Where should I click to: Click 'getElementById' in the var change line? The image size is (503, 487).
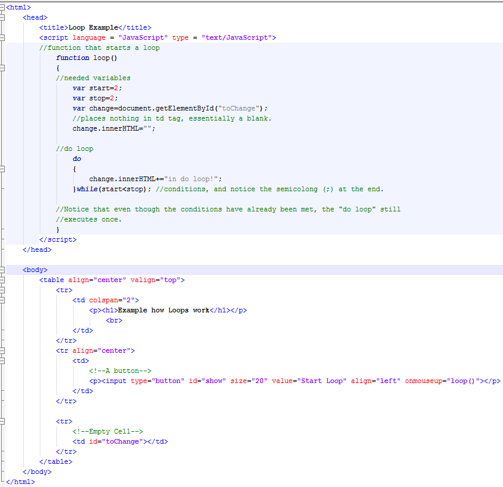pyautogui.click(x=185, y=109)
